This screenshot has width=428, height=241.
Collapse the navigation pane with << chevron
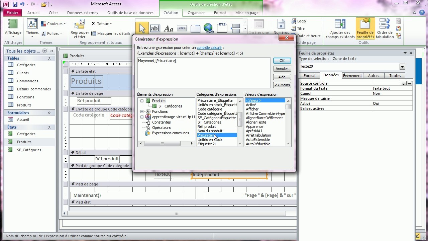click(51, 51)
